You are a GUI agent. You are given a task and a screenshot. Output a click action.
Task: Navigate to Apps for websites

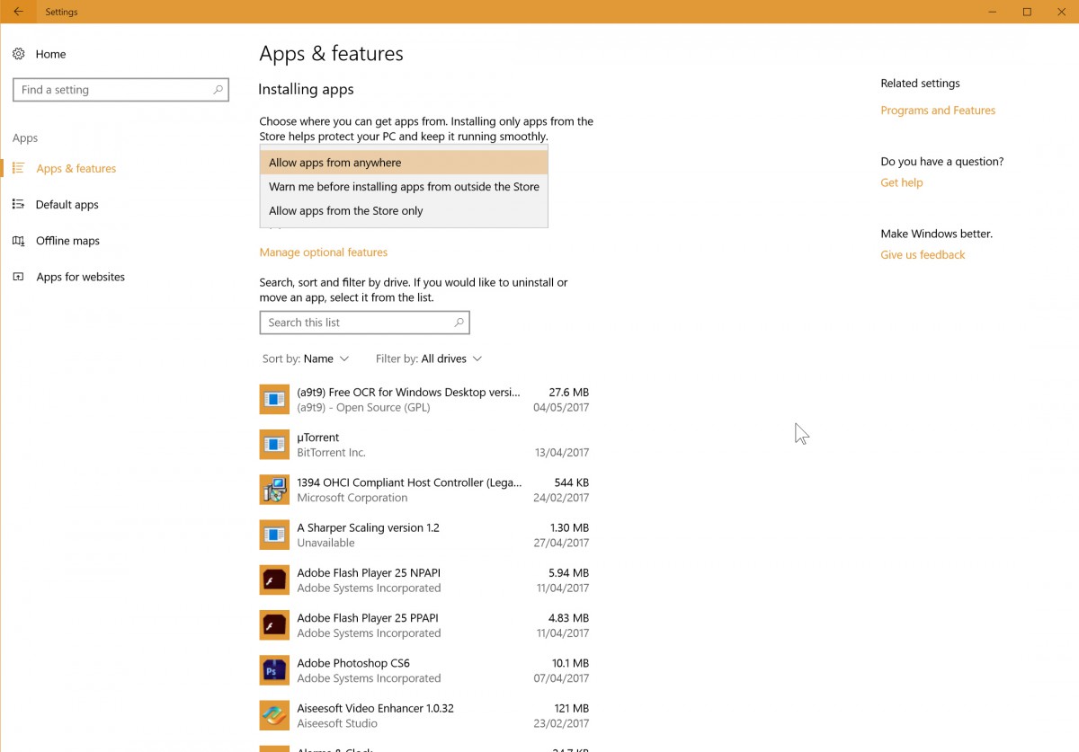click(x=80, y=277)
